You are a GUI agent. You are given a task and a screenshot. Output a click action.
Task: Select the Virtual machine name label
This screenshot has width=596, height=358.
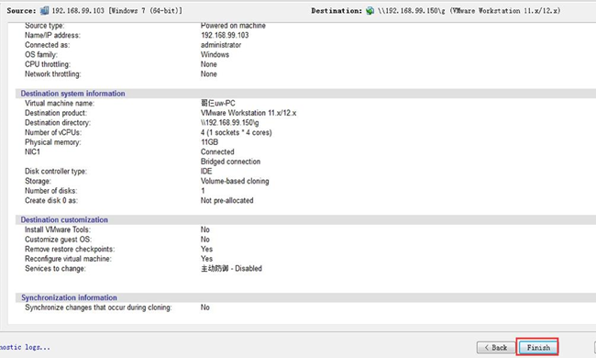pos(60,103)
